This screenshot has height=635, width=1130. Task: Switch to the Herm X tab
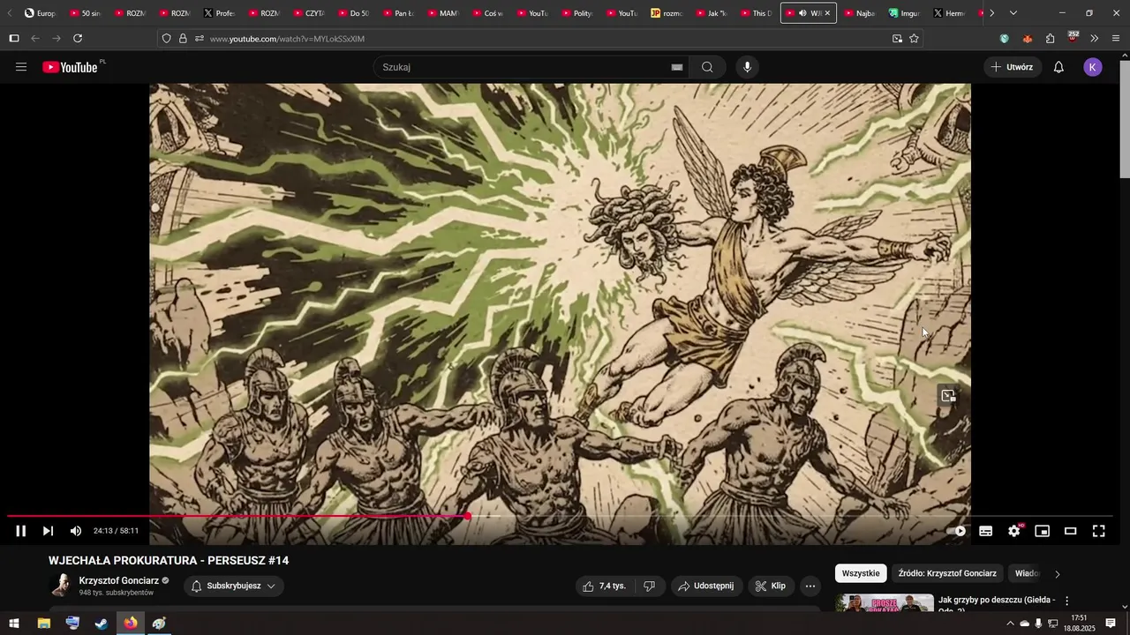(x=948, y=13)
